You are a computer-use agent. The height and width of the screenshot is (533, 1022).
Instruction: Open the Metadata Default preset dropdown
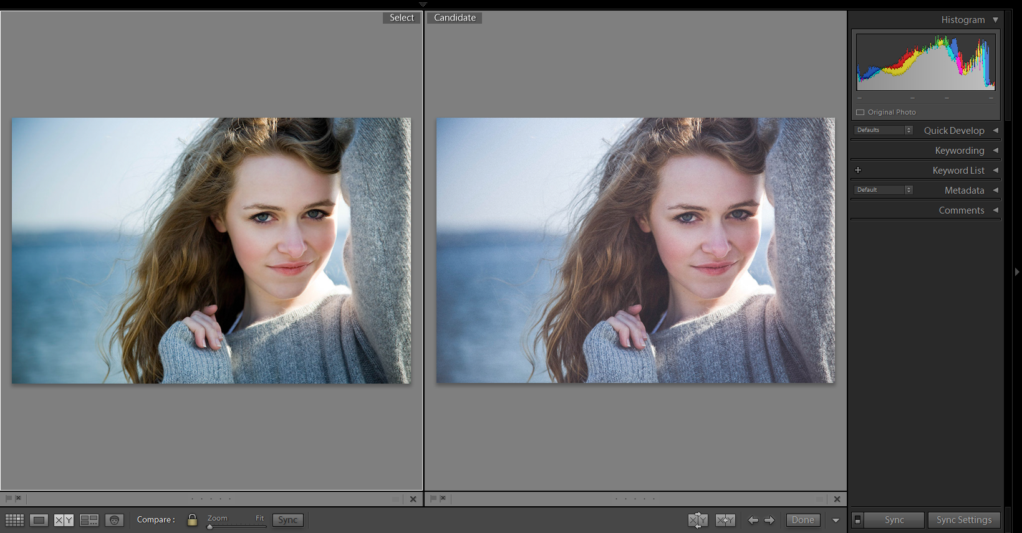883,190
